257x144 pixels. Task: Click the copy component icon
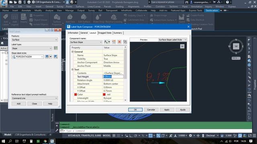click(x=114, y=42)
